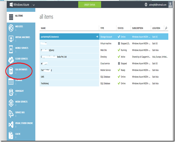Select the TestAsheej database row
Viewport: 175px width, 142px height.
(x=104, y=83)
